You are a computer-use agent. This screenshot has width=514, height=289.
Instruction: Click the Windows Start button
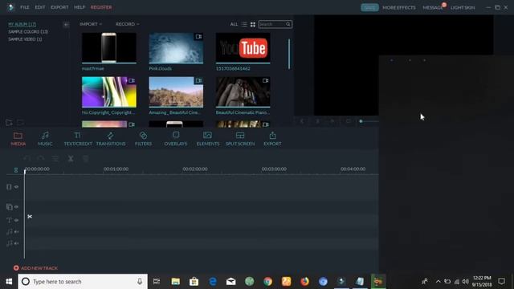click(x=9, y=282)
